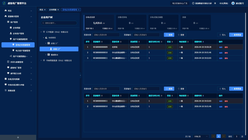Open the 中文(简体) language selector

(x=224, y=3)
